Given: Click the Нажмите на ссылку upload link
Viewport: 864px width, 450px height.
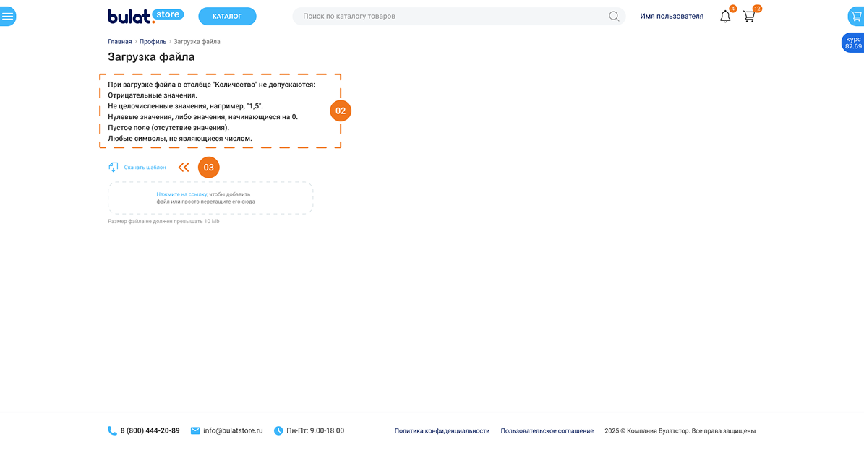Looking at the screenshot, I should tap(181, 194).
